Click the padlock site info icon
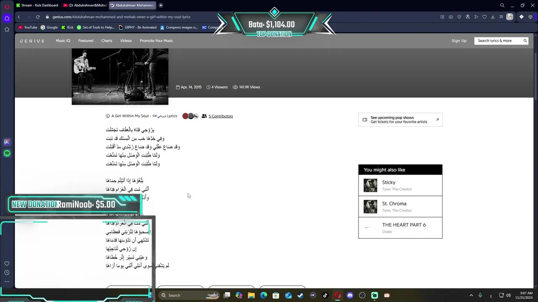Image resolution: width=538 pixels, height=302 pixels. pyautogui.click(x=47, y=17)
